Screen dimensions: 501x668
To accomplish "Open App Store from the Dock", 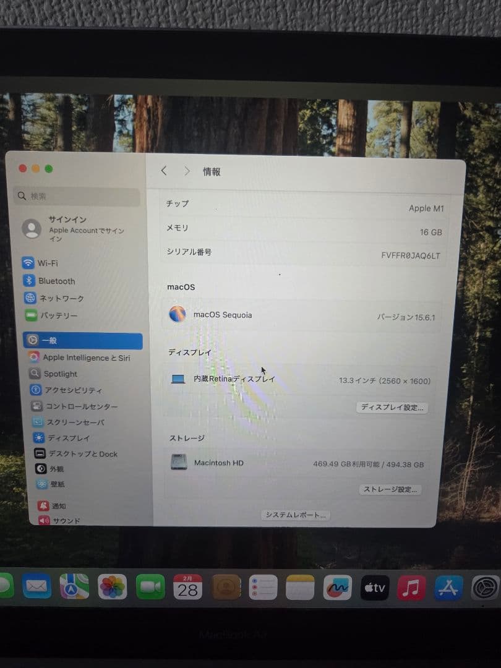I will [448, 588].
